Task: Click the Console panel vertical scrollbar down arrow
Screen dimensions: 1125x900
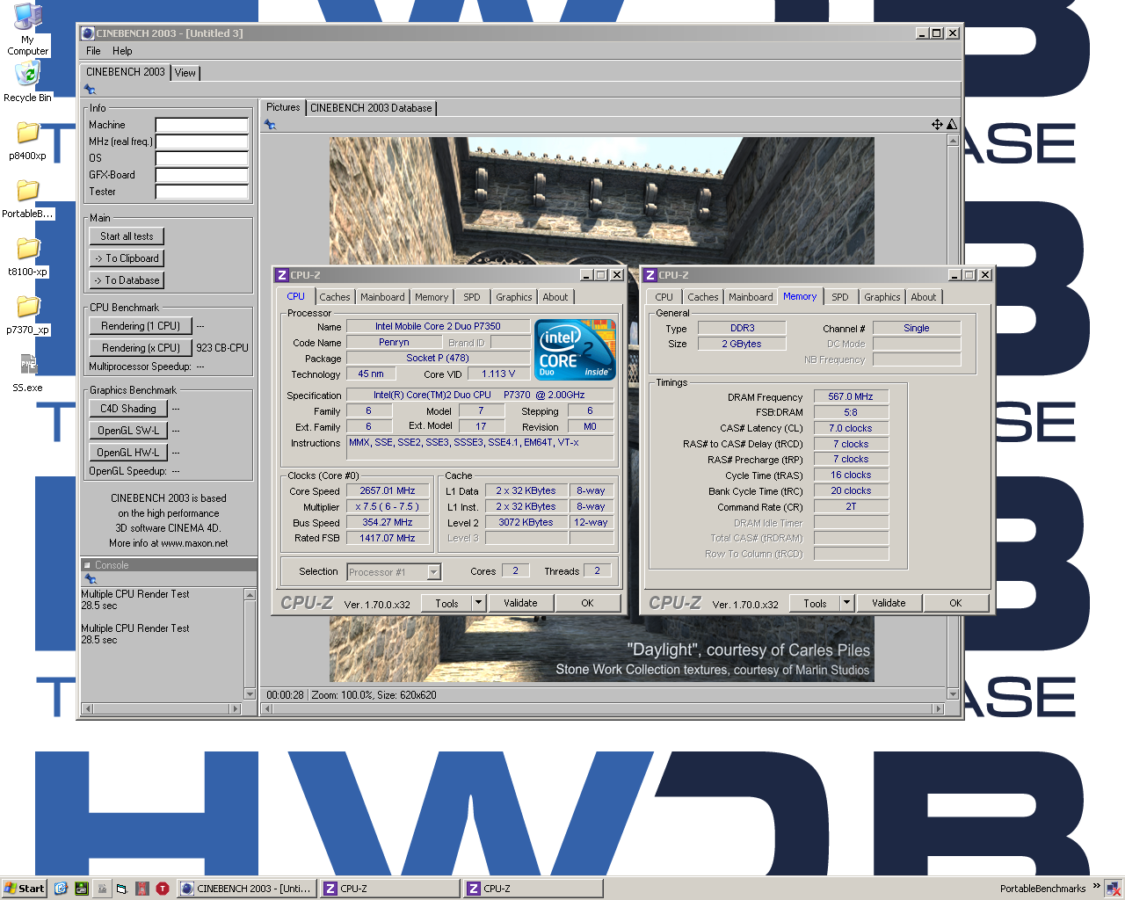Action: coord(250,693)
